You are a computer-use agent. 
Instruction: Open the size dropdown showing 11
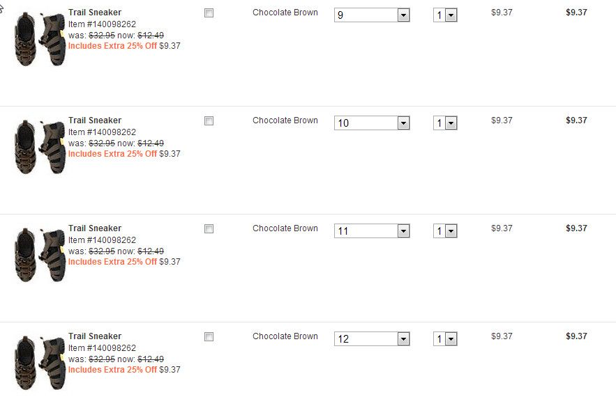(371, 231)
